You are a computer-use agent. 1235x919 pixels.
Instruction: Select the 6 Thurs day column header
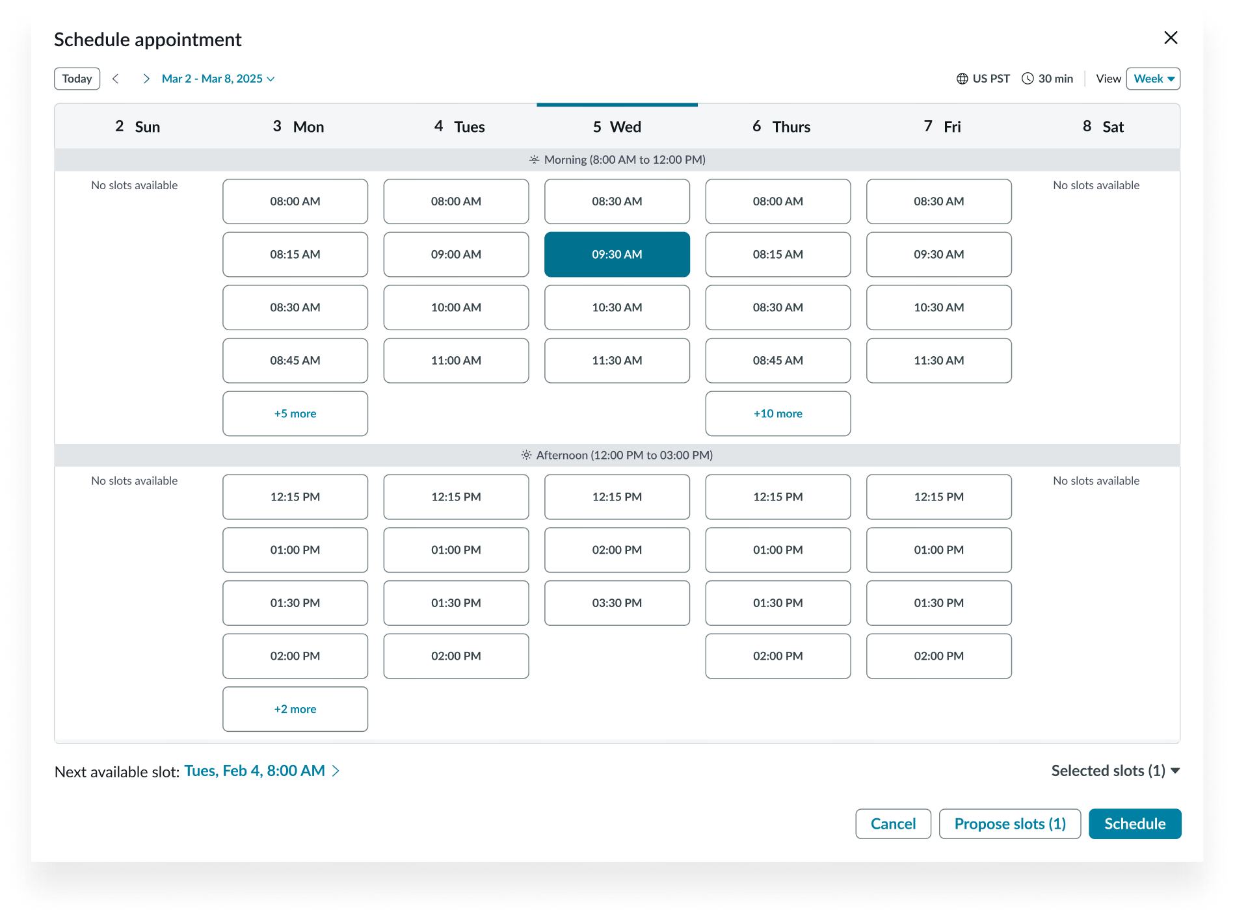click(x=781, y=127)
